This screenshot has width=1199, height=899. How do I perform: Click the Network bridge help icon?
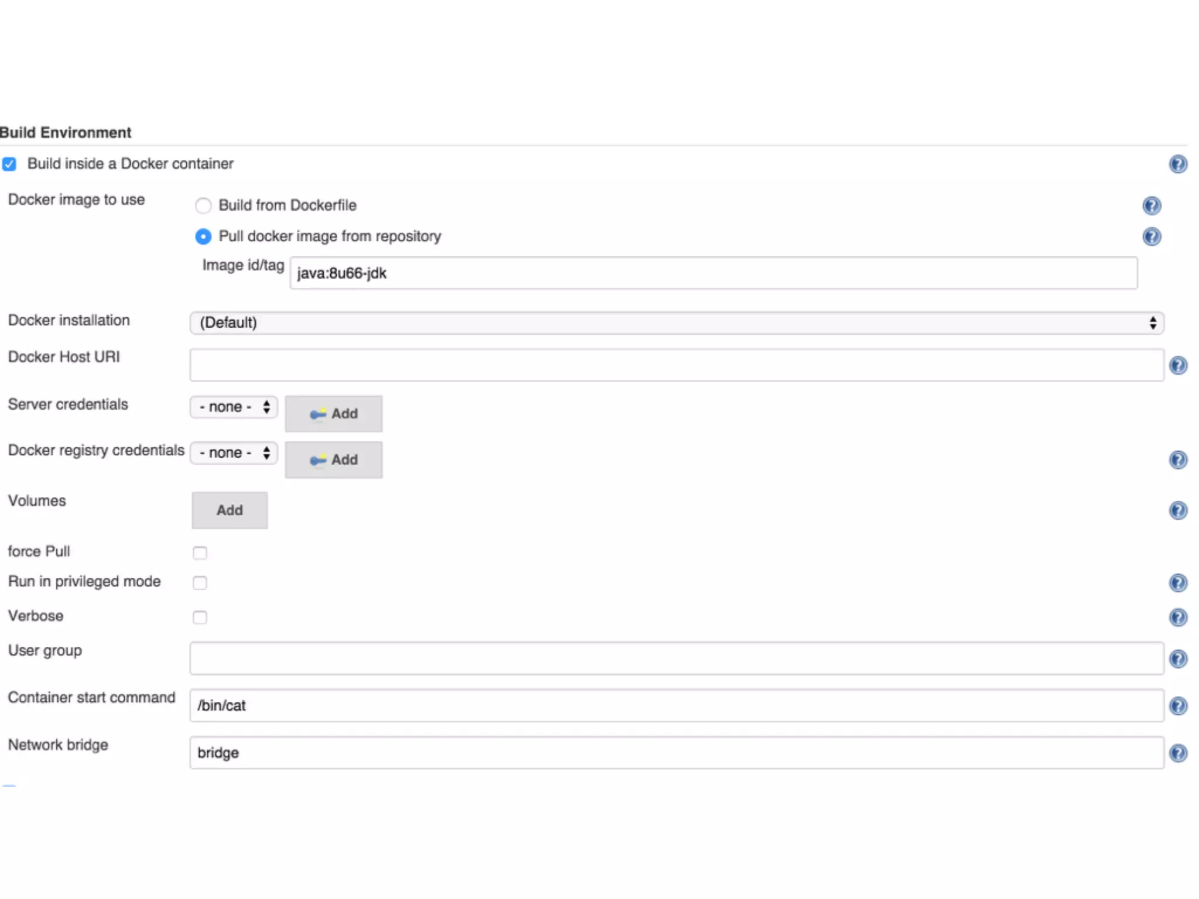click(1177, 753)
